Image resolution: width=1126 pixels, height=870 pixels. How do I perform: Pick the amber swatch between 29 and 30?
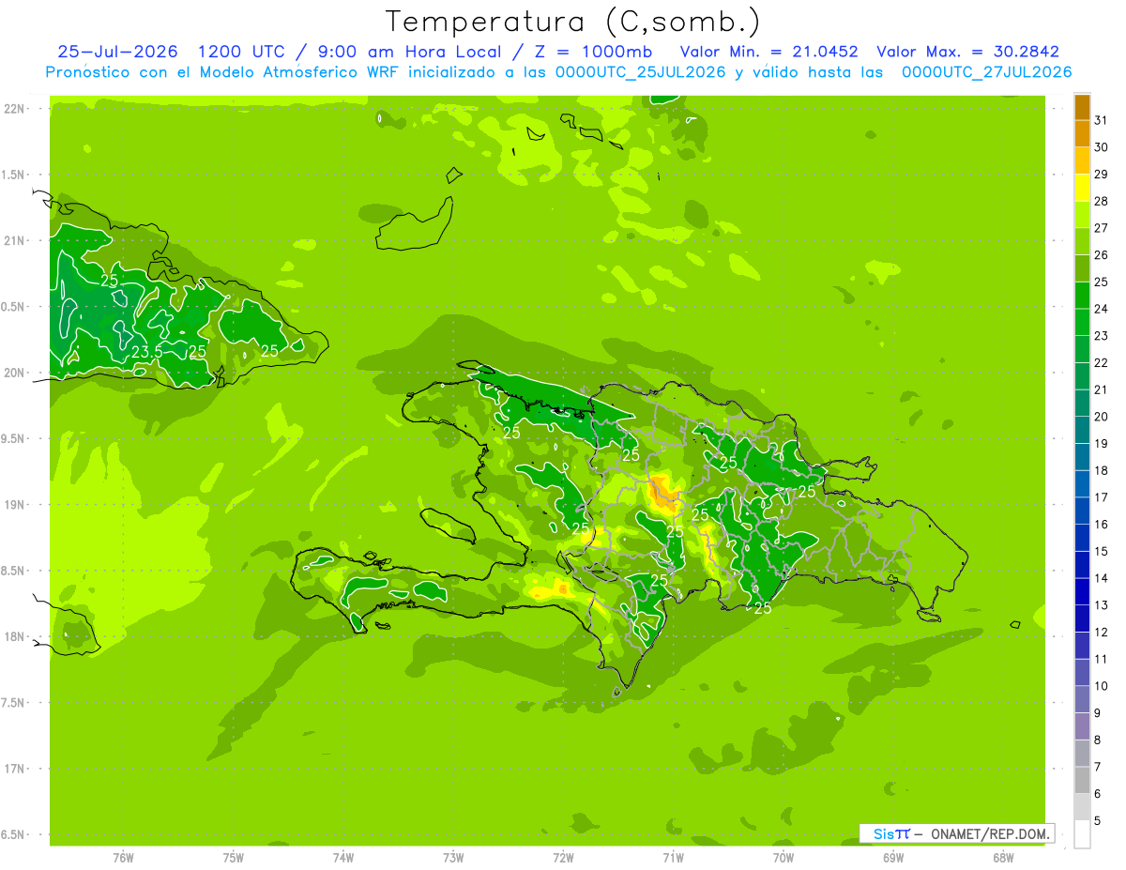pyautogui.click(x=1083, y=161)
